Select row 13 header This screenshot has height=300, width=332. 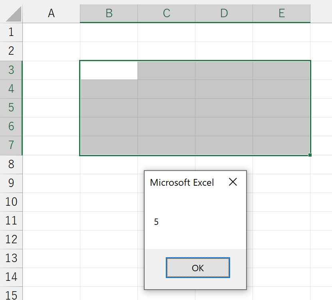click(11, 258)
